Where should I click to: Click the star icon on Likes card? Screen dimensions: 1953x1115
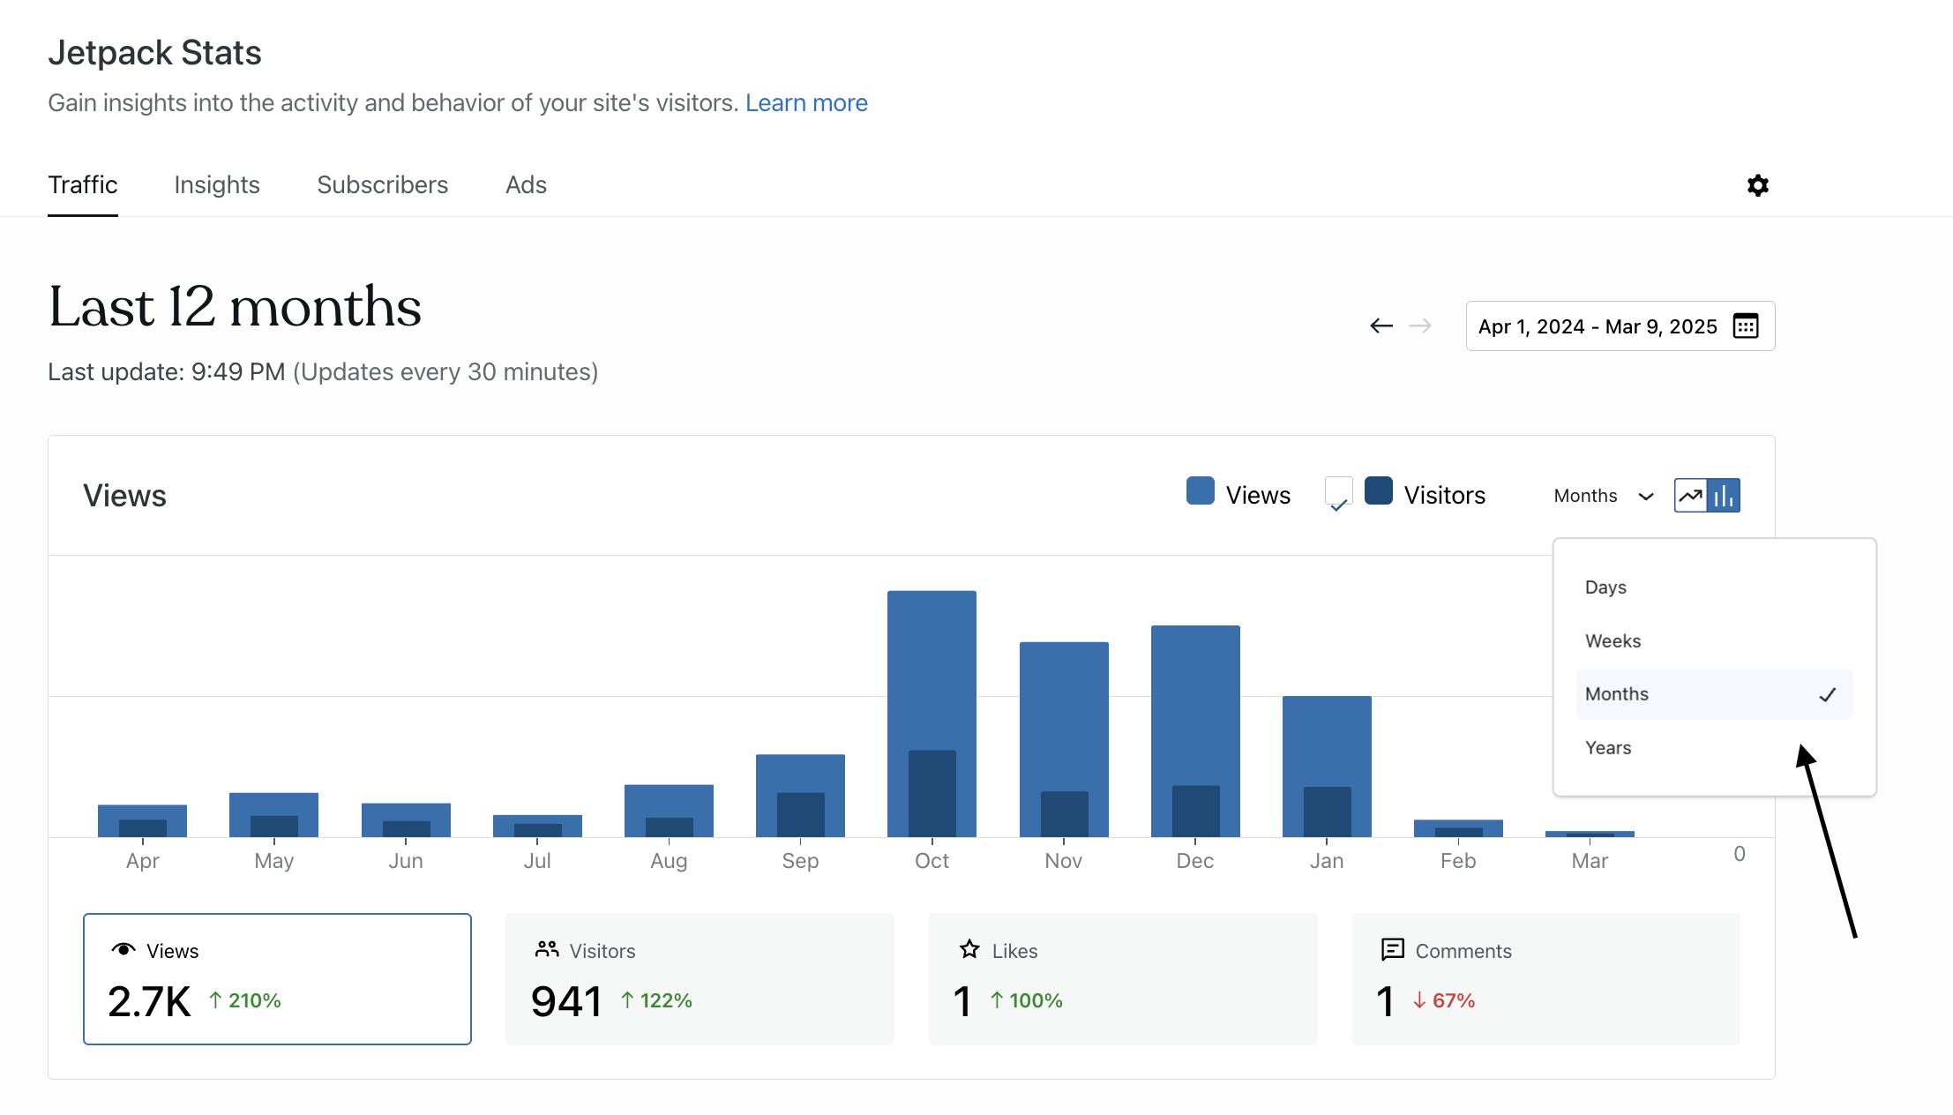[969, 950]
